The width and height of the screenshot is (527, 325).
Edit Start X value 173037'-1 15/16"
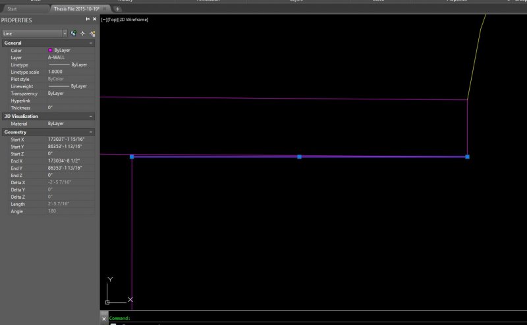point(71,139)
